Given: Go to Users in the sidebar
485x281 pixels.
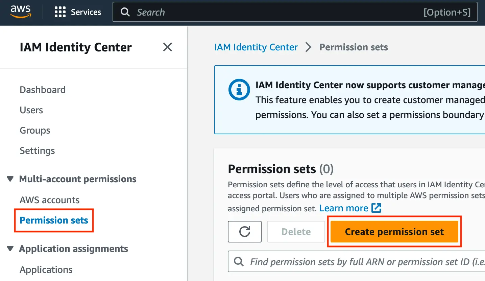Looking at the screenshot, I should 31,110.
